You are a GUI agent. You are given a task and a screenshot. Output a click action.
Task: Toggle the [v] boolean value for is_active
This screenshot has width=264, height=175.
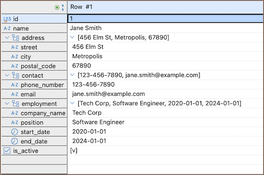[74, 151]
